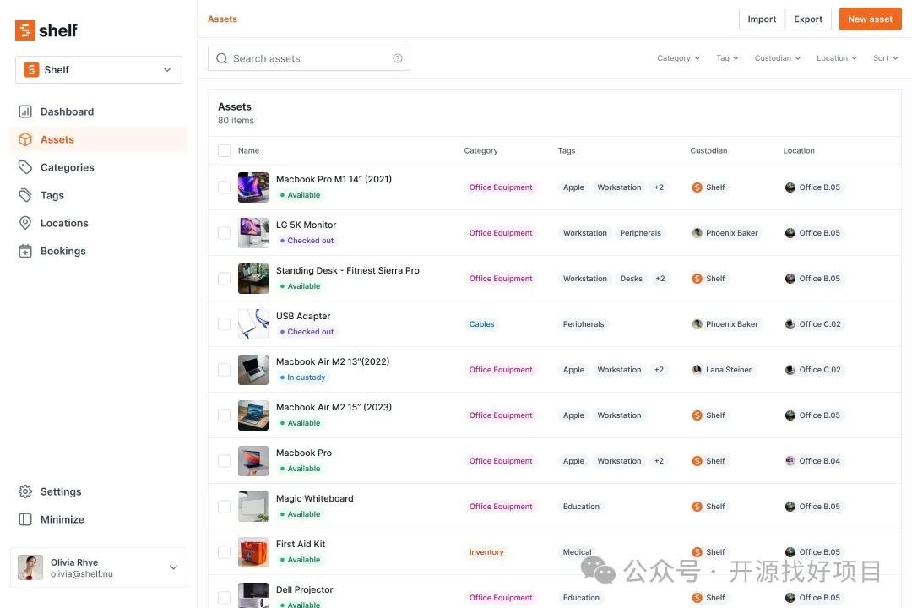The image size is (912, 608).
Task: Toggle the select-all checkbox in table header
Action: pyautogui.click(x=224, y=150)
